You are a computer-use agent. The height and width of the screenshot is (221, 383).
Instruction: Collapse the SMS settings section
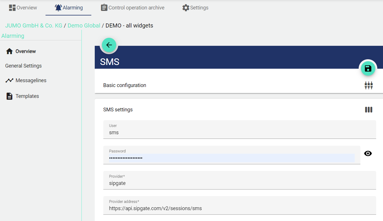pyautogui.click(x=118, y=110)
